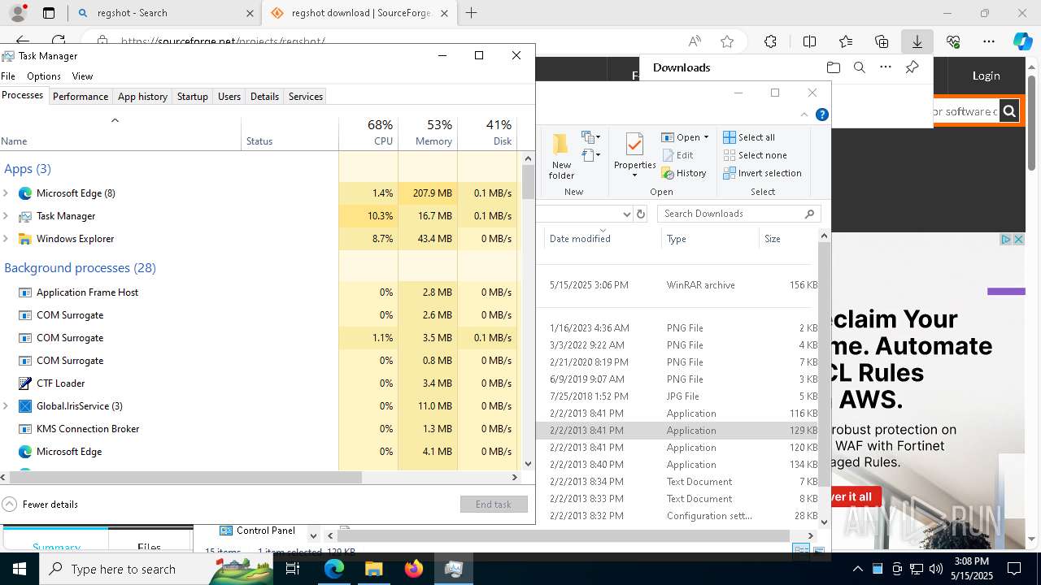Viewport: 1041px width, 585px height.
Task: Open Task Manager Options menu
Action: coord(44,76)
